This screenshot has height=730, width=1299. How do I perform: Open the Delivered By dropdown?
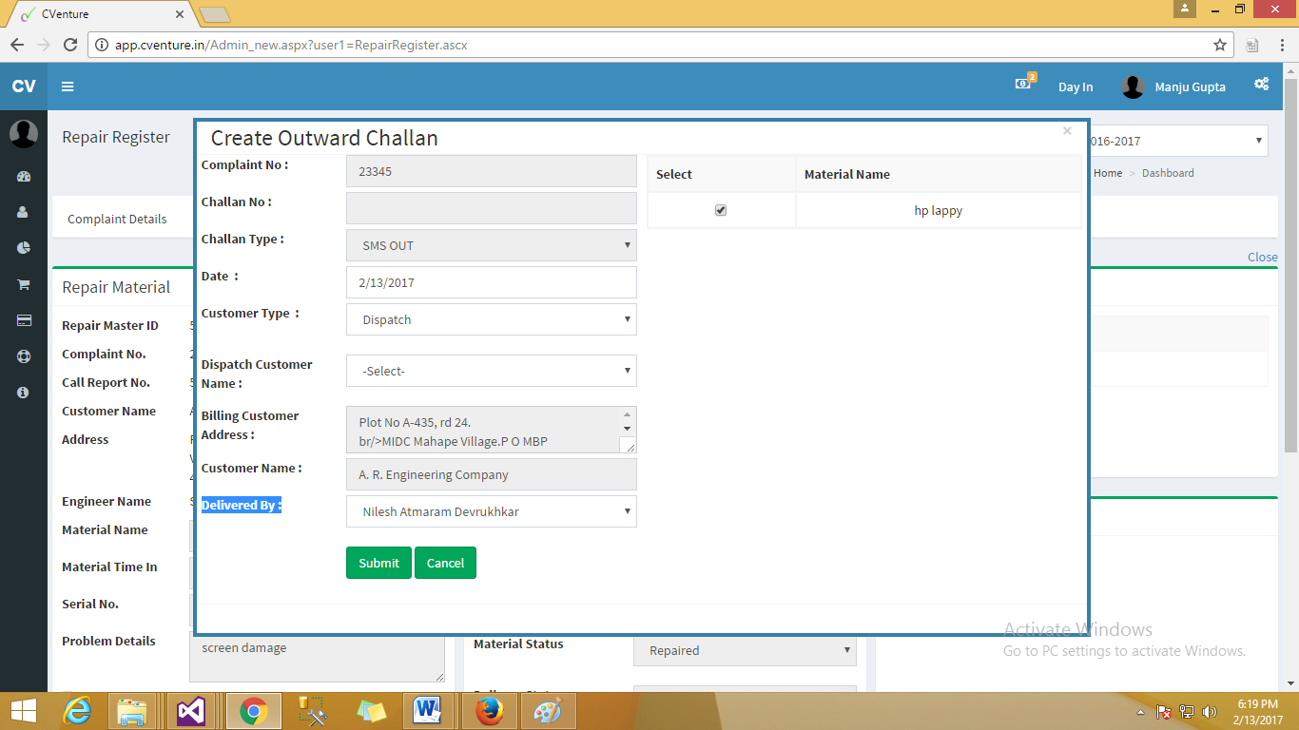492,511
